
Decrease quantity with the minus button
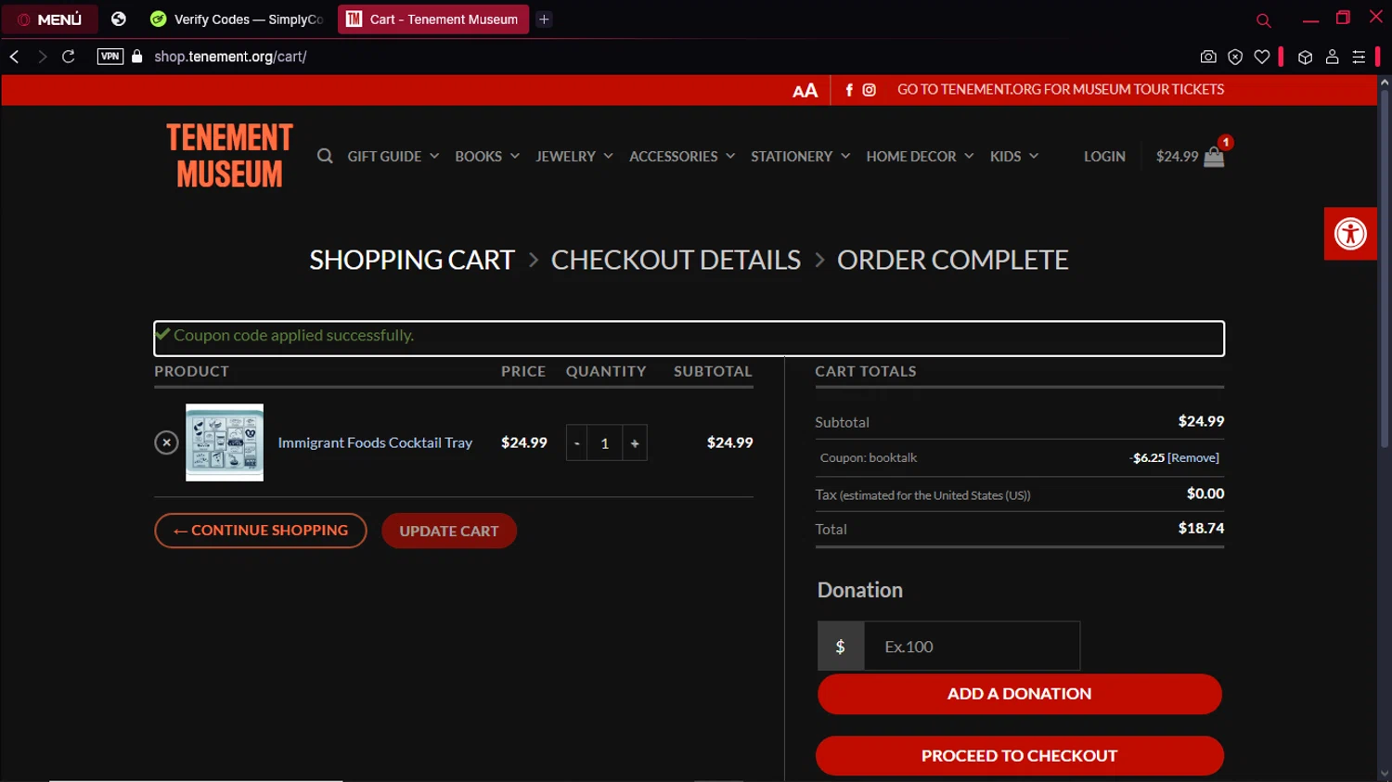tap(576, 443)
